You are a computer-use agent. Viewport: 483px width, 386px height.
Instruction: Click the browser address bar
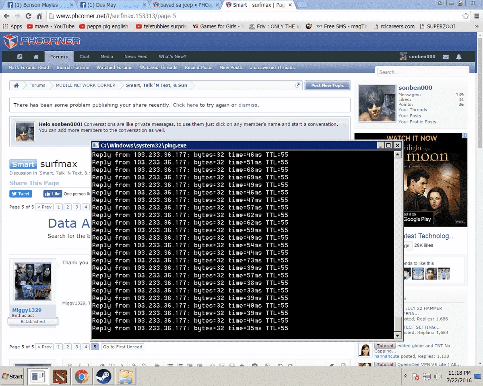pyautogui.click(x=258, y=16)
